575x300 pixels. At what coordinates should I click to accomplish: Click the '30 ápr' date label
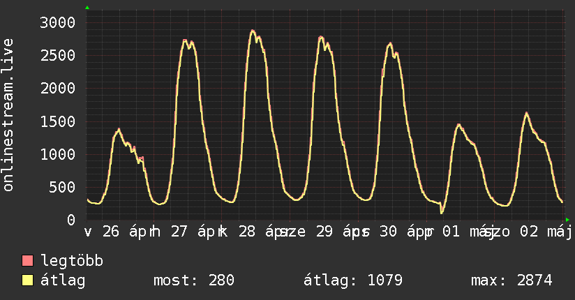[x=405, y=232]
